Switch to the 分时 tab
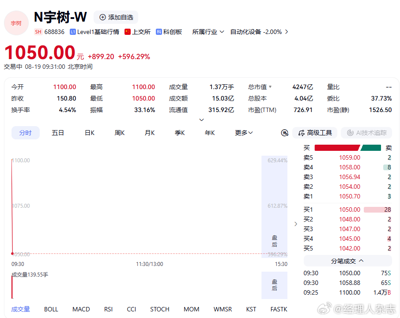This screenshot has height=318, width=400. pyautogui.click(x=26, y=133)
